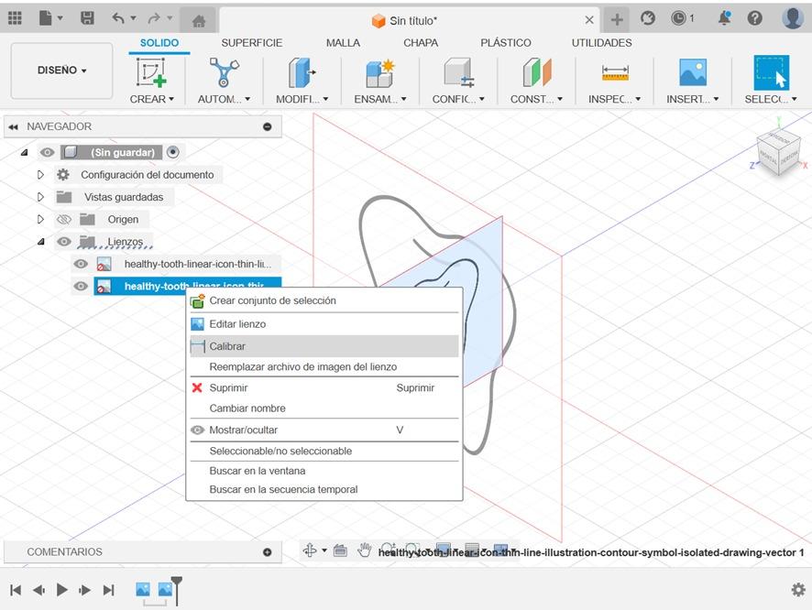Viewport: 812px width, 610px height.
Task: Expand Configuración del documento node
Action: [x=40, y=175]
